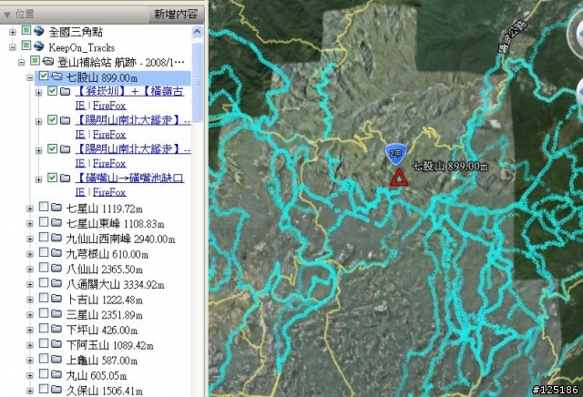Viewport: 583px width, 397px height.
Task: Uncheck the KeepOn_Tracks checkbox
Action: pyautogui.click(x=26, y=46)
